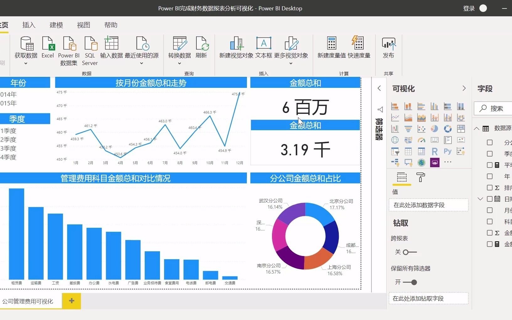The width and height of the screenshot is (512, 320).
Task: Select Python (Py) visual
Action: [448, 151]
